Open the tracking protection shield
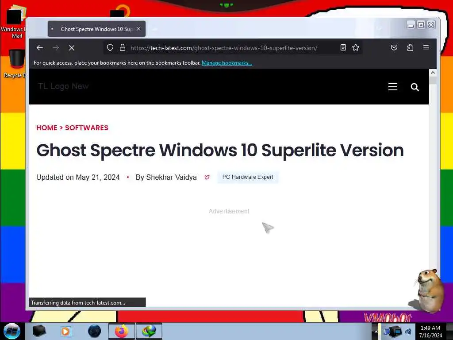 pyautogui.click(x=110, y=47)
